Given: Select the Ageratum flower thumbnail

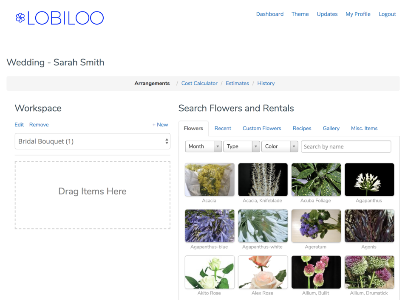Looking at the screenshot, I should pos(316,225).
